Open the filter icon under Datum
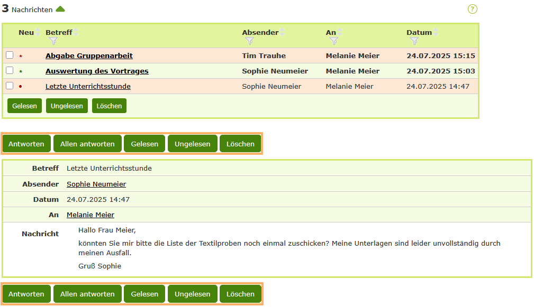The image size is (534, 307). [414, 41]
